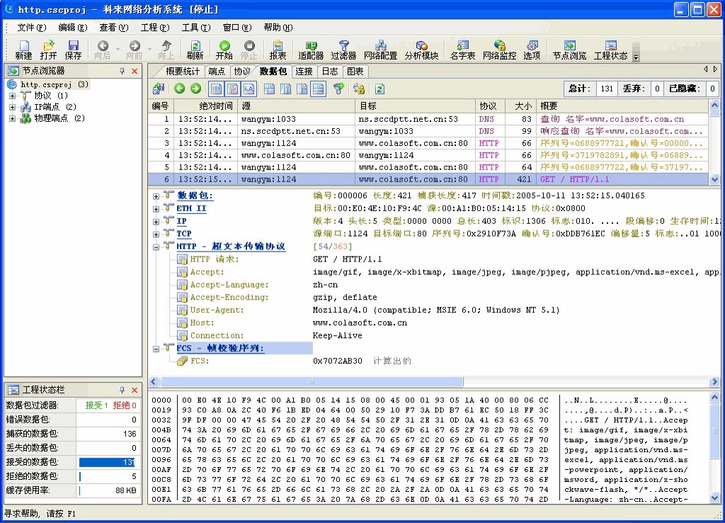
Task: Toggle the 工程状态 panel button
Action: pyautogui.click(x=611, y=50)
